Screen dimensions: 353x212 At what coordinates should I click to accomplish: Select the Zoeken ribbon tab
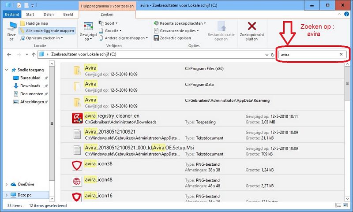[107, 15]
